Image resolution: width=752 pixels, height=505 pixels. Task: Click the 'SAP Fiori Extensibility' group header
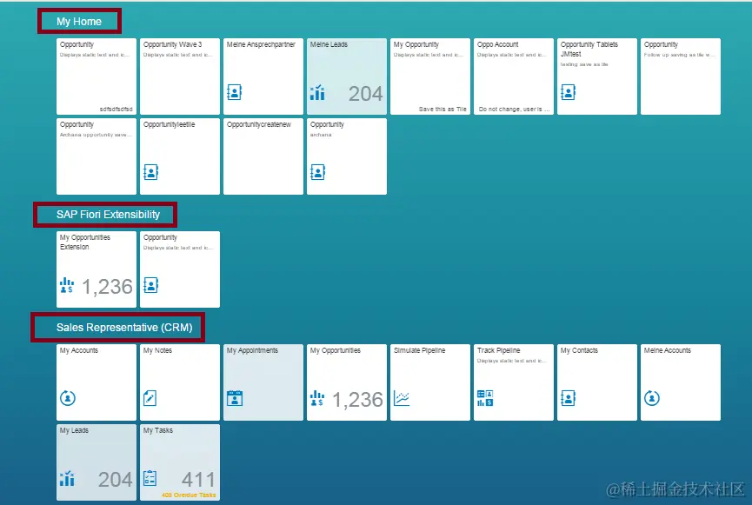click(109, 215)
